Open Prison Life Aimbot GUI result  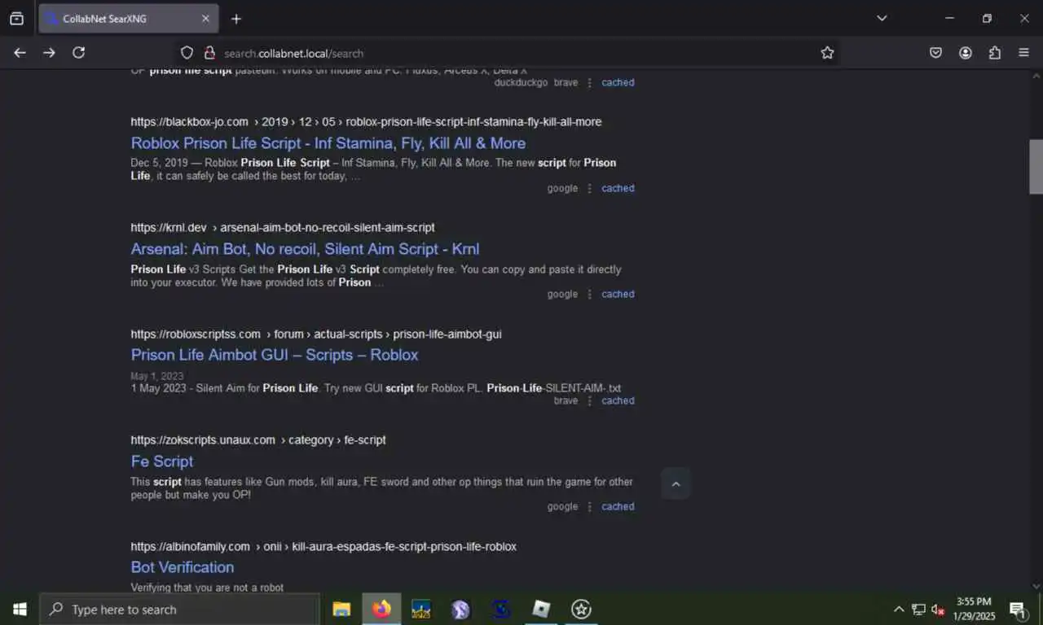pyautogui.click(x=275, y=355)
